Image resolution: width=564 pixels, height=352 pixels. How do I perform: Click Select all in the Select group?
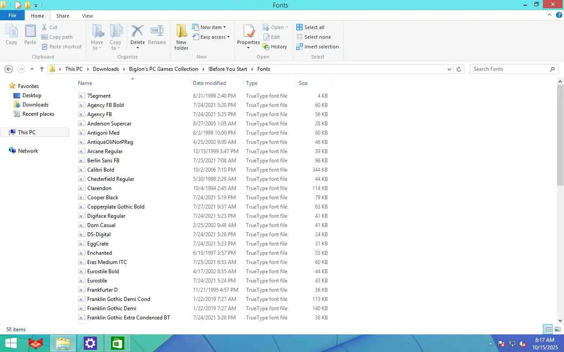310,27
